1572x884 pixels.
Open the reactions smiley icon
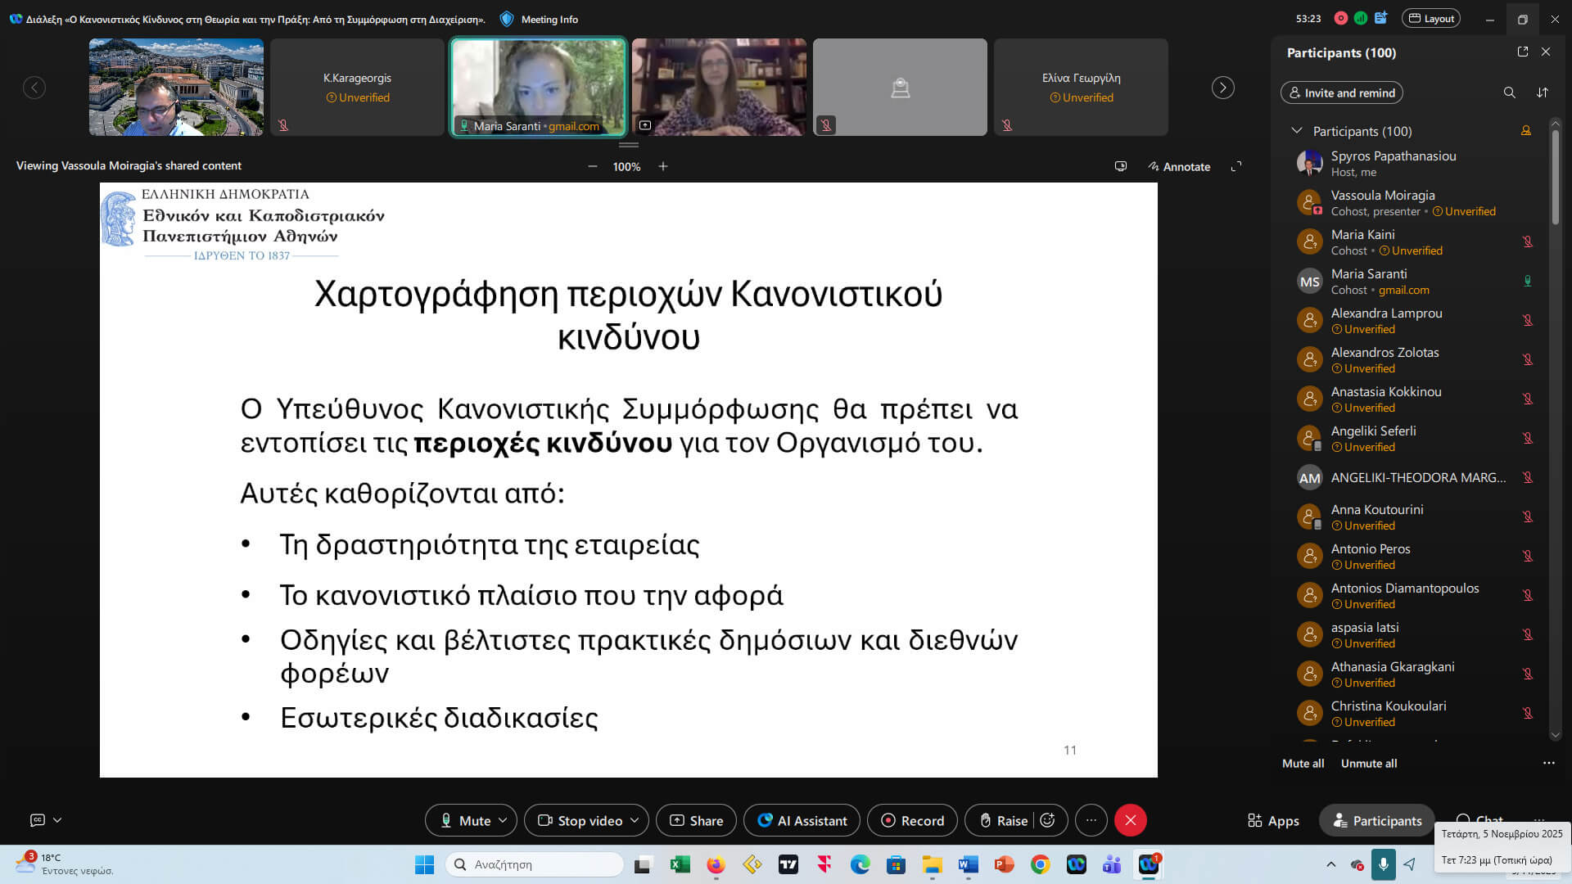1048,820
